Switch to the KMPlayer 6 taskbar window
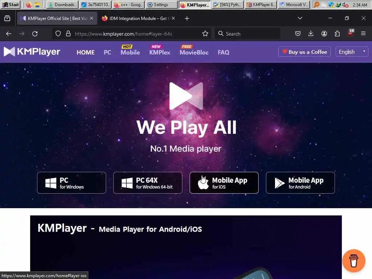 (260, 4)
